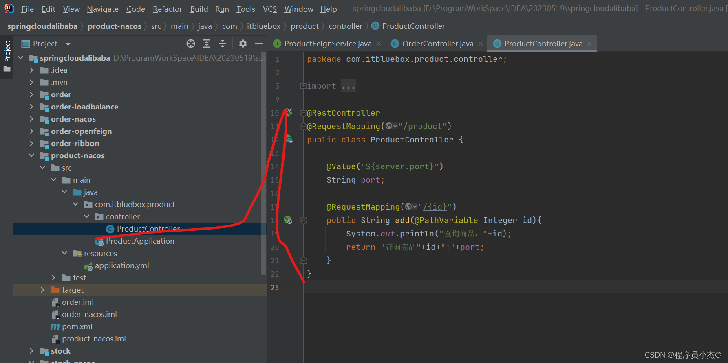The image size is (728, 363).
Task: Click the globe icon next to "/product" mapping
Action: point(391,126)
